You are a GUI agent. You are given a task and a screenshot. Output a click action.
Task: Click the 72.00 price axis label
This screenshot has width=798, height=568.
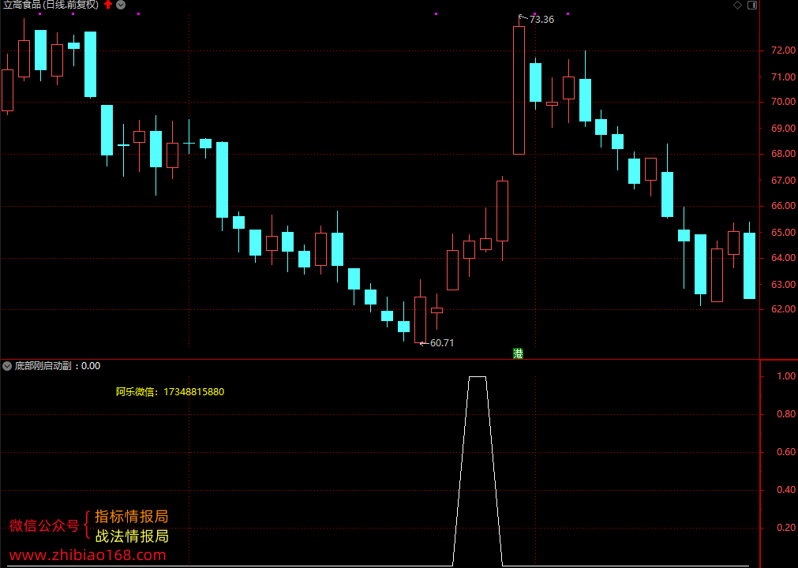pyautogui.click(x=783, y=50)
